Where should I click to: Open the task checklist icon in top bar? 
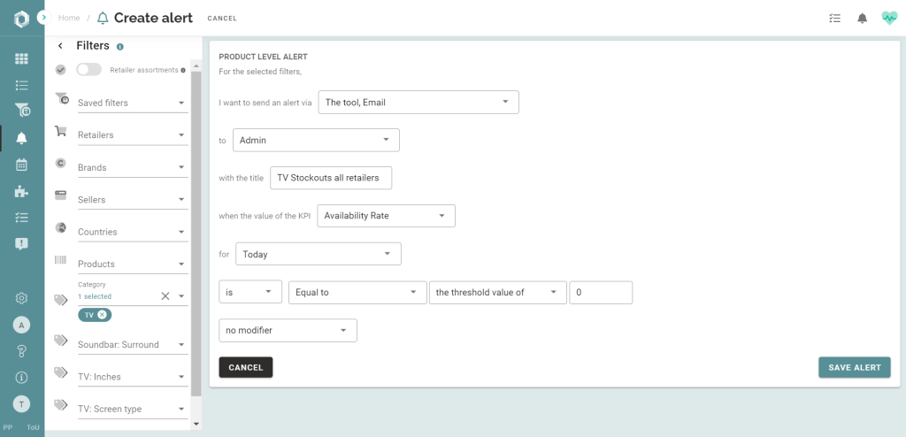834,18
